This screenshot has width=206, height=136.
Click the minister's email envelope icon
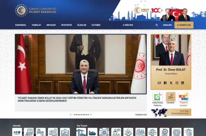point(159,83)
